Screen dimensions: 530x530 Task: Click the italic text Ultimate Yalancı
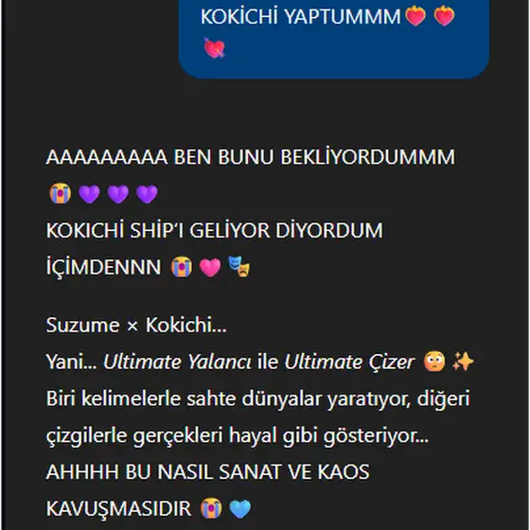coord(177,362)
